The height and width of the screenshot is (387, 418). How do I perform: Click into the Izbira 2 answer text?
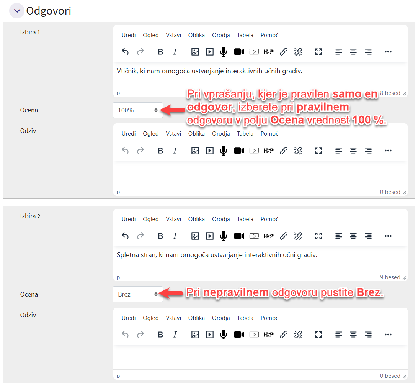(x=217, y=255)
